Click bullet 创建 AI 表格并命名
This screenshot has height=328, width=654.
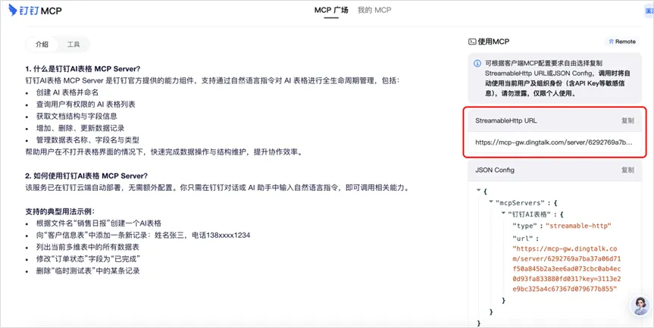[67, 92]
